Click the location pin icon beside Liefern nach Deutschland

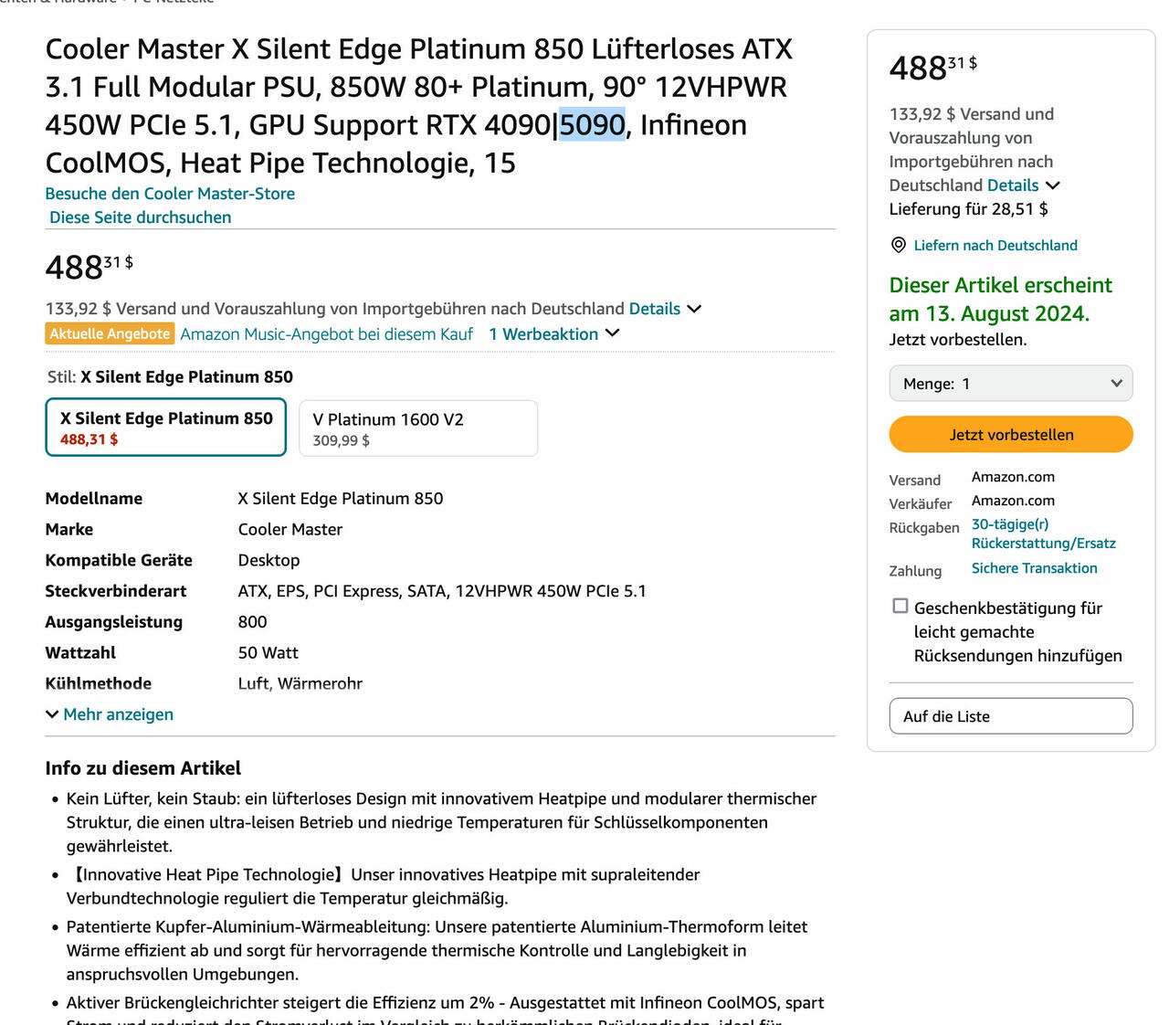[x=898, y=245]
